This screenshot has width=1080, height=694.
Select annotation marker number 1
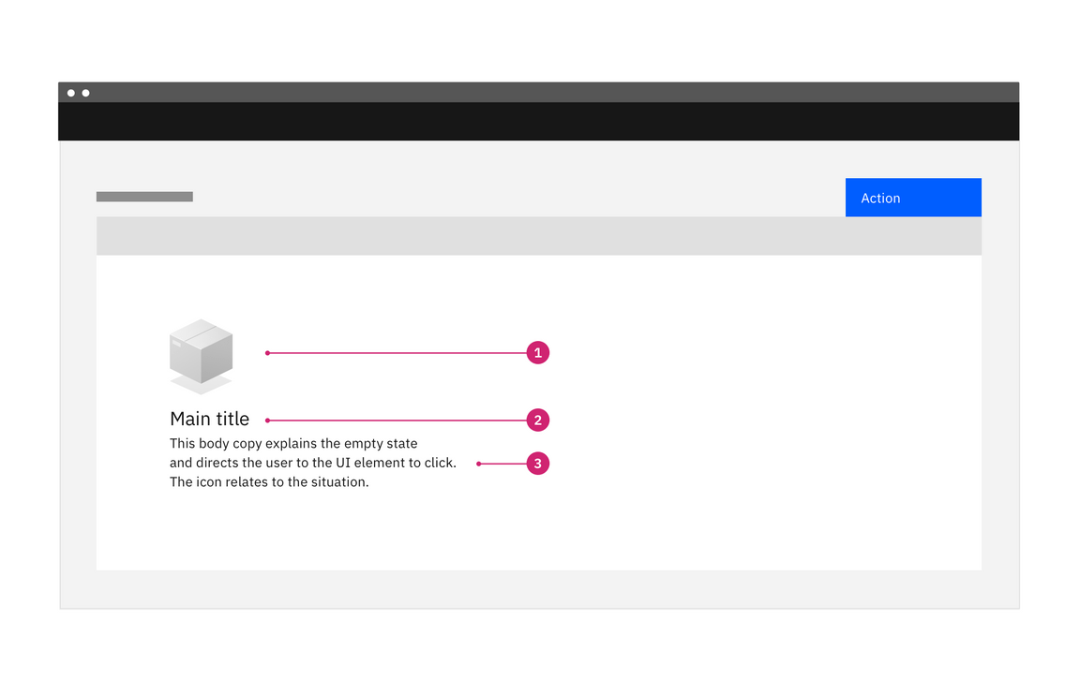[x=537, y=352]
